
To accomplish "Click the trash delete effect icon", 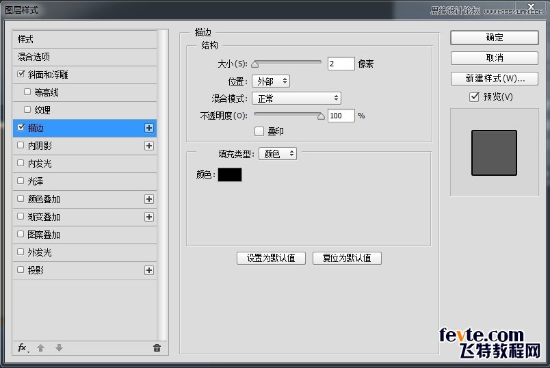I will (157, 347).
